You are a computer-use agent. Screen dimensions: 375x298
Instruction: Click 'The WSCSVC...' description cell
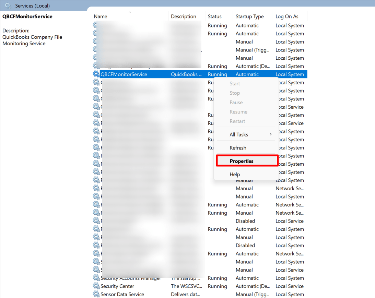click(x=186, y=286)
